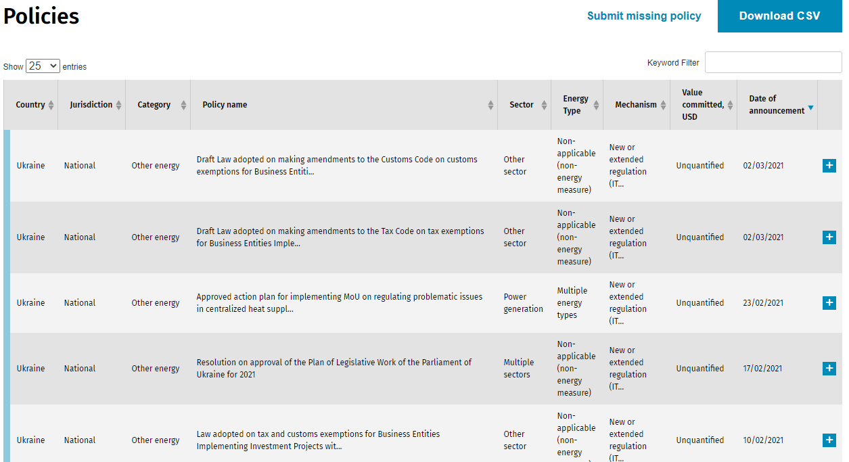Sort table by Sector column arrows
This screenshot has width=849, height=462.
click(x=544, y=105)
